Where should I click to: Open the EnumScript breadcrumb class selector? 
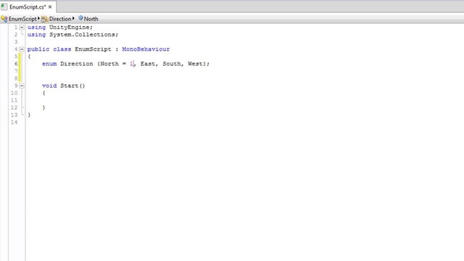[22, 19]
